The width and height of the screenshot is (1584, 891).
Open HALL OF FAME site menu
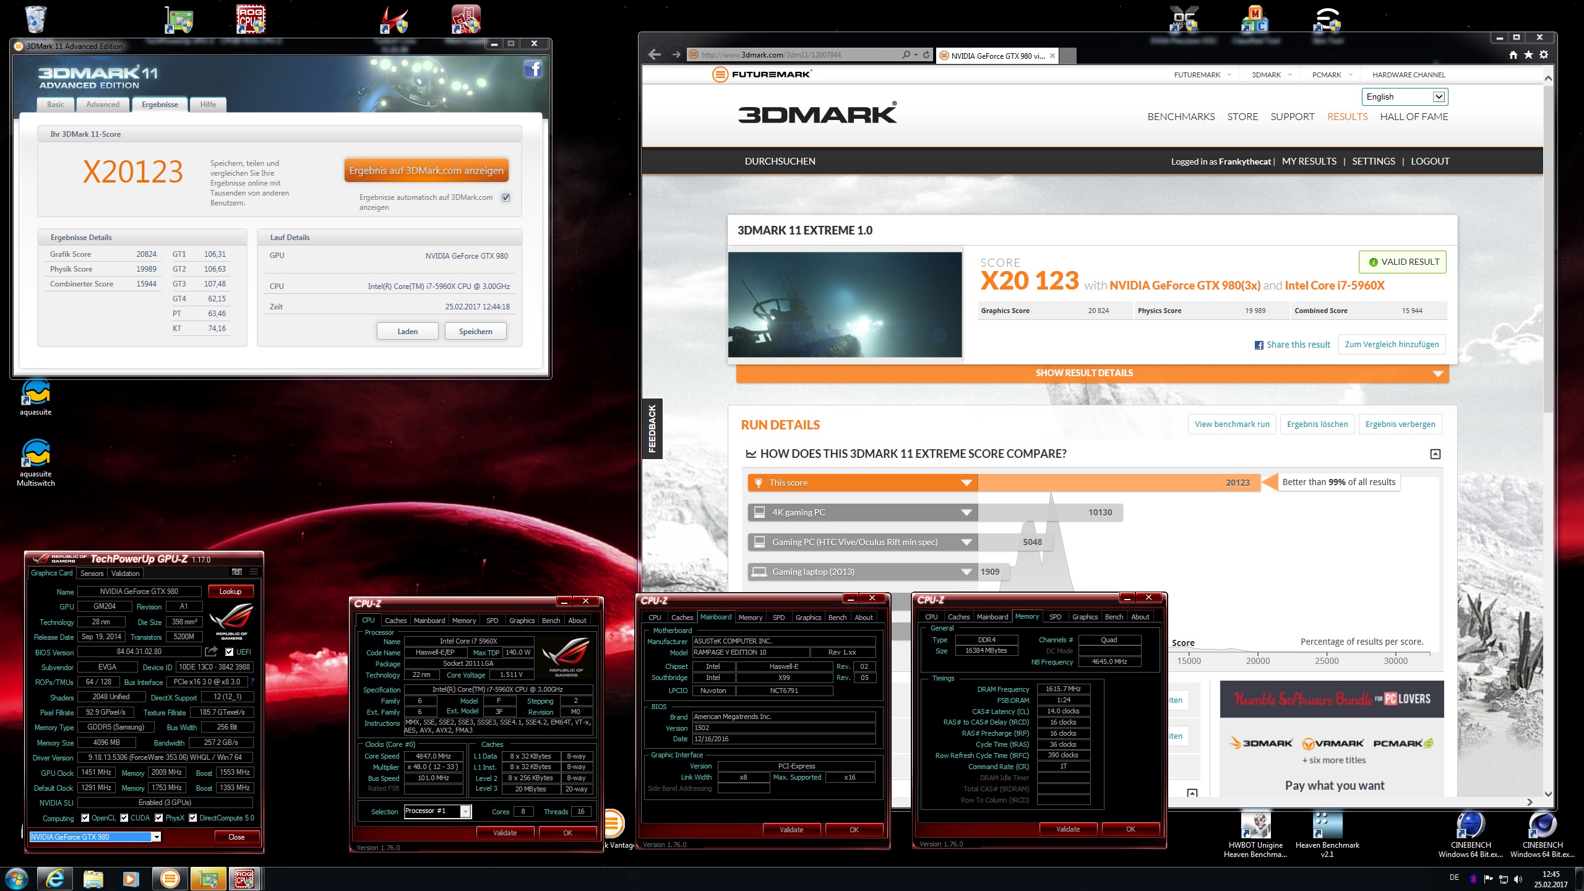[x=1414, y=117]
